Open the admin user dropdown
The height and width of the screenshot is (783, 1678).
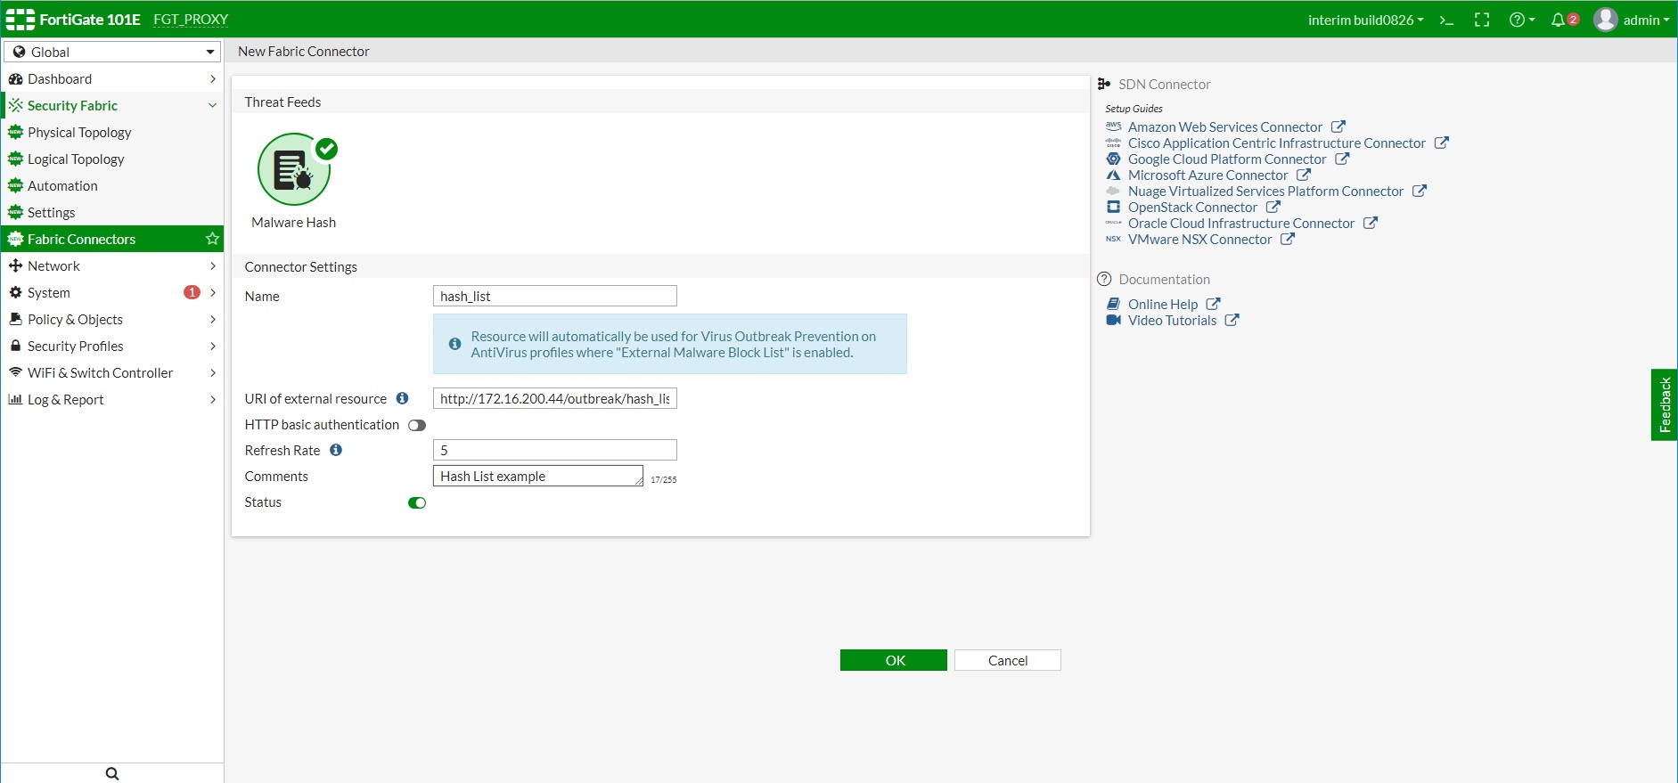[1632, 20]
